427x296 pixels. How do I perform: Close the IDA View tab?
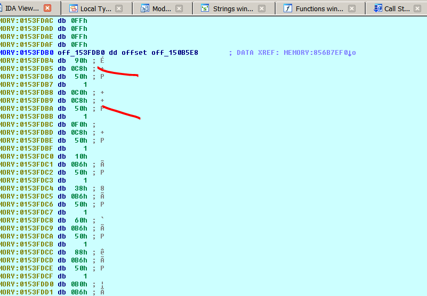point(47,9)
